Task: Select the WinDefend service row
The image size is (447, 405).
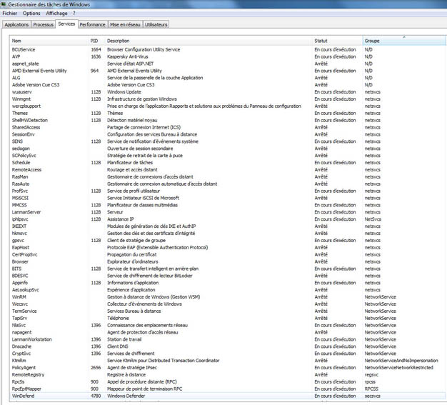Action: [x=228, y=396]
